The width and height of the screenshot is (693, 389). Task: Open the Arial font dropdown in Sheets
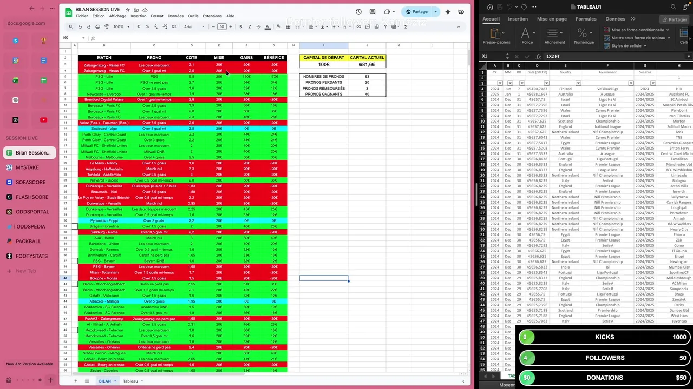[x=194, y=26]
